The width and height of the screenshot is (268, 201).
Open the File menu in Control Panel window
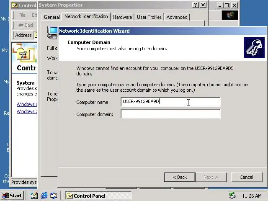[22, 15]
